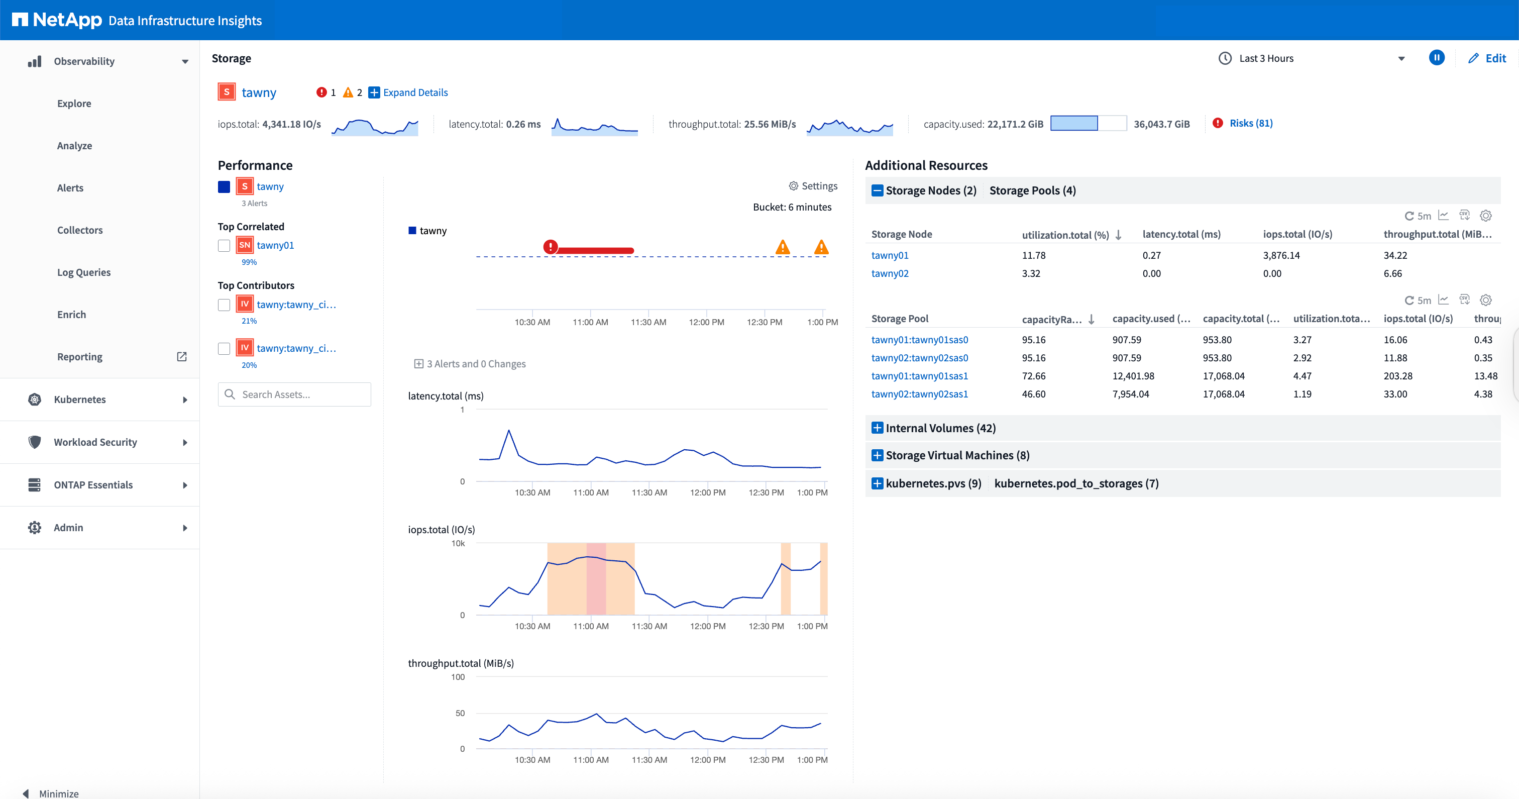Expand Storage Virtual Machines (8) section
Screen dimensions: 1519x799
click(877, 455)
